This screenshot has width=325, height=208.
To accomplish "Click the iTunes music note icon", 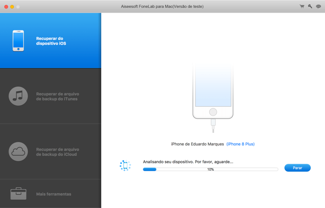I will coord(18,96).
